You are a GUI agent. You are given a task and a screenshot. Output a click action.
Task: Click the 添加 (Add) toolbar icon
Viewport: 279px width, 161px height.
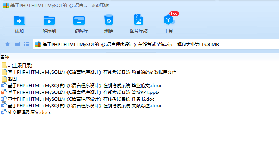[19, 20]
